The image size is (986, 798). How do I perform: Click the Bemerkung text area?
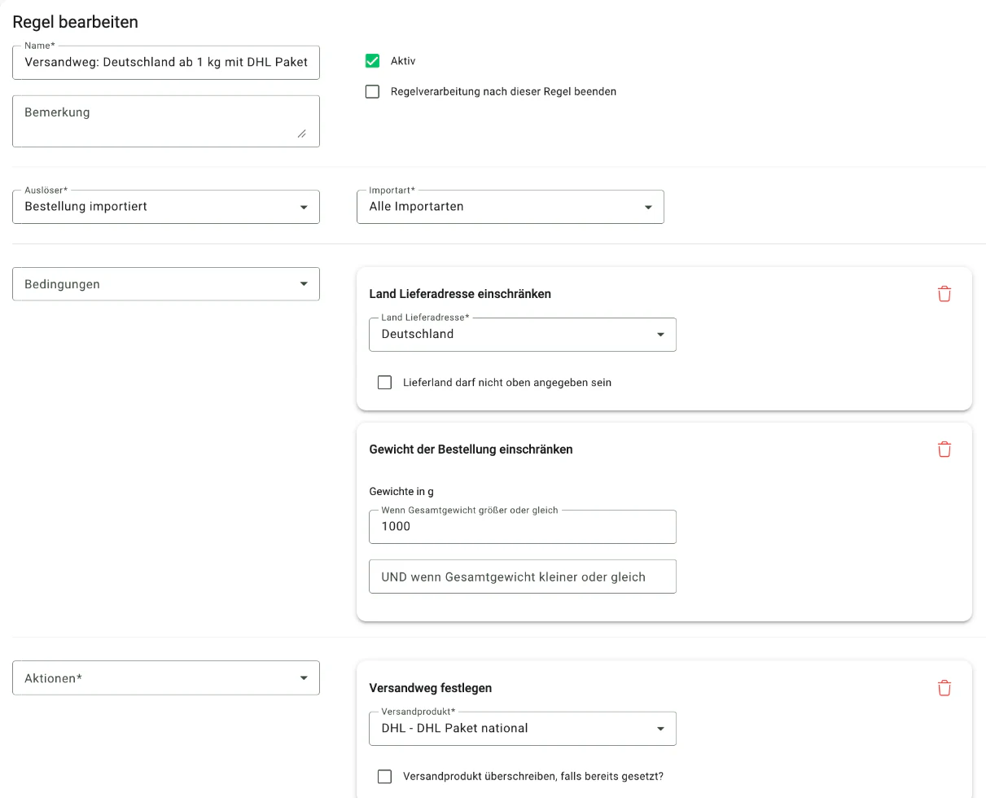166,121
